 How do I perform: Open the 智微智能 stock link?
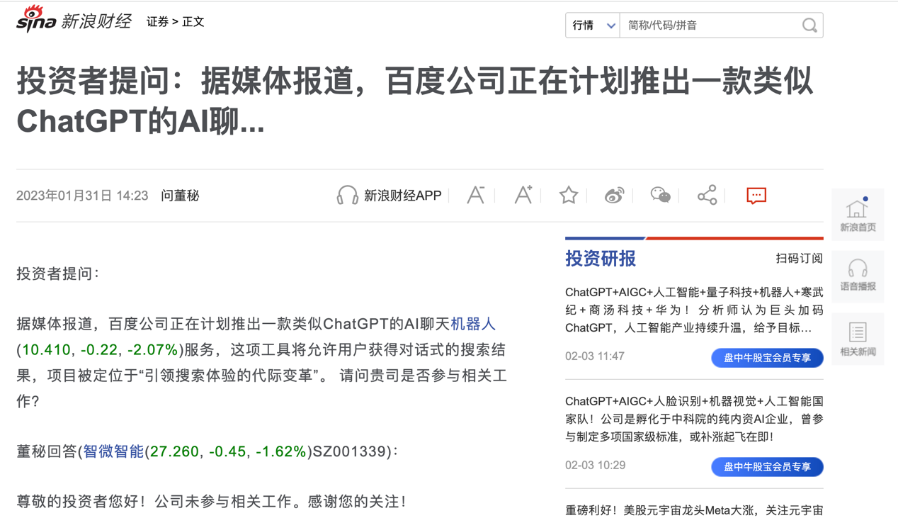(x=113, y=451)
